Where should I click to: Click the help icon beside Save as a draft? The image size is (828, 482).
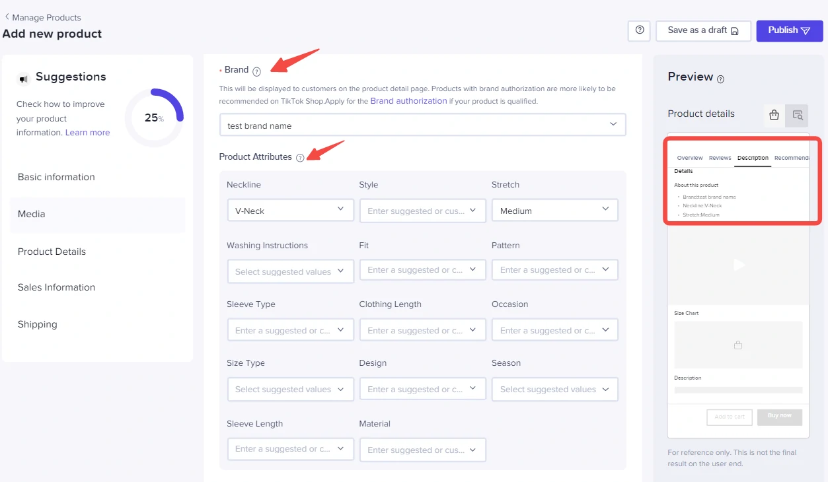click(x=639, y=30)
